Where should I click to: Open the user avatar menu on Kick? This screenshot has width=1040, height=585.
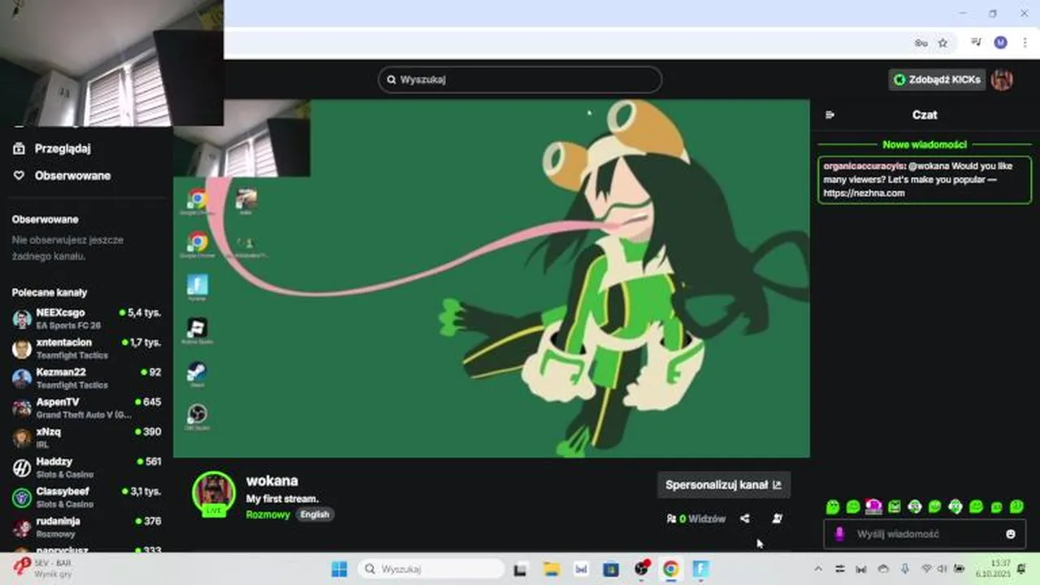1002,80
